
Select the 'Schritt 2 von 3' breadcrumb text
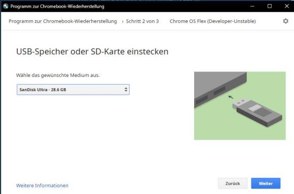point(142,21)
